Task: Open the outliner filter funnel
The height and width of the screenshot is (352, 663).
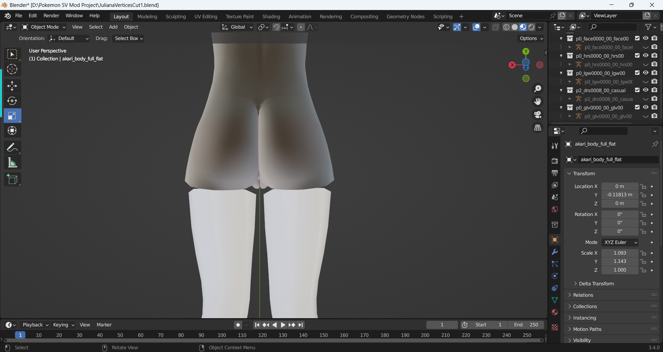Action: [648, 27]
